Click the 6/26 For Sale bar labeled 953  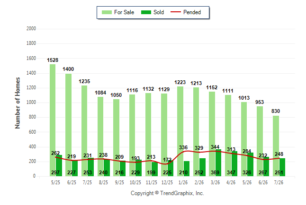click(x=260, y=141)
